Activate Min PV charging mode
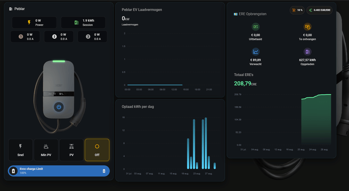349x191 pixels. pyautogui.click(x=46, y=150)
